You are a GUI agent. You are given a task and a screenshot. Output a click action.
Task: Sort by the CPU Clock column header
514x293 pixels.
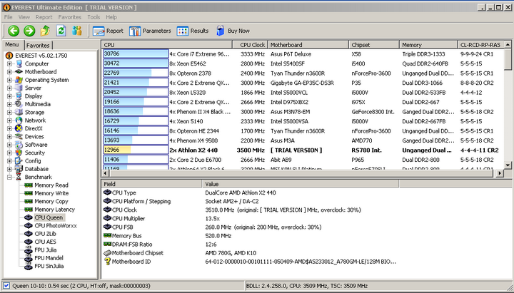[250, 45]
